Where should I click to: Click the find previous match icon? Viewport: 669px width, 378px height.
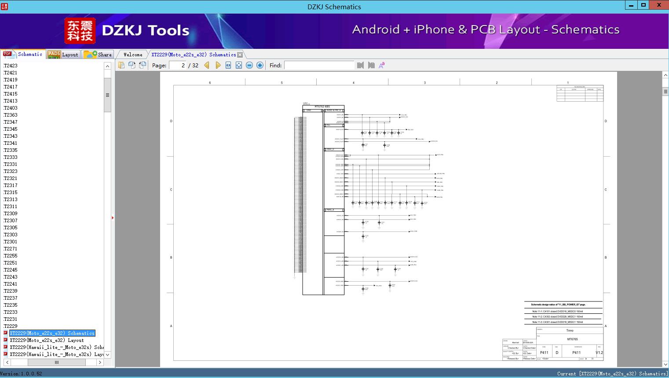click(x=361, y=65)
